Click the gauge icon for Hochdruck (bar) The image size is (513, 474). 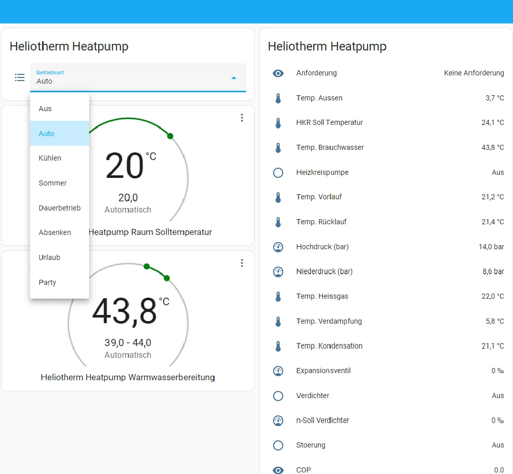click(x=278, y=247)
